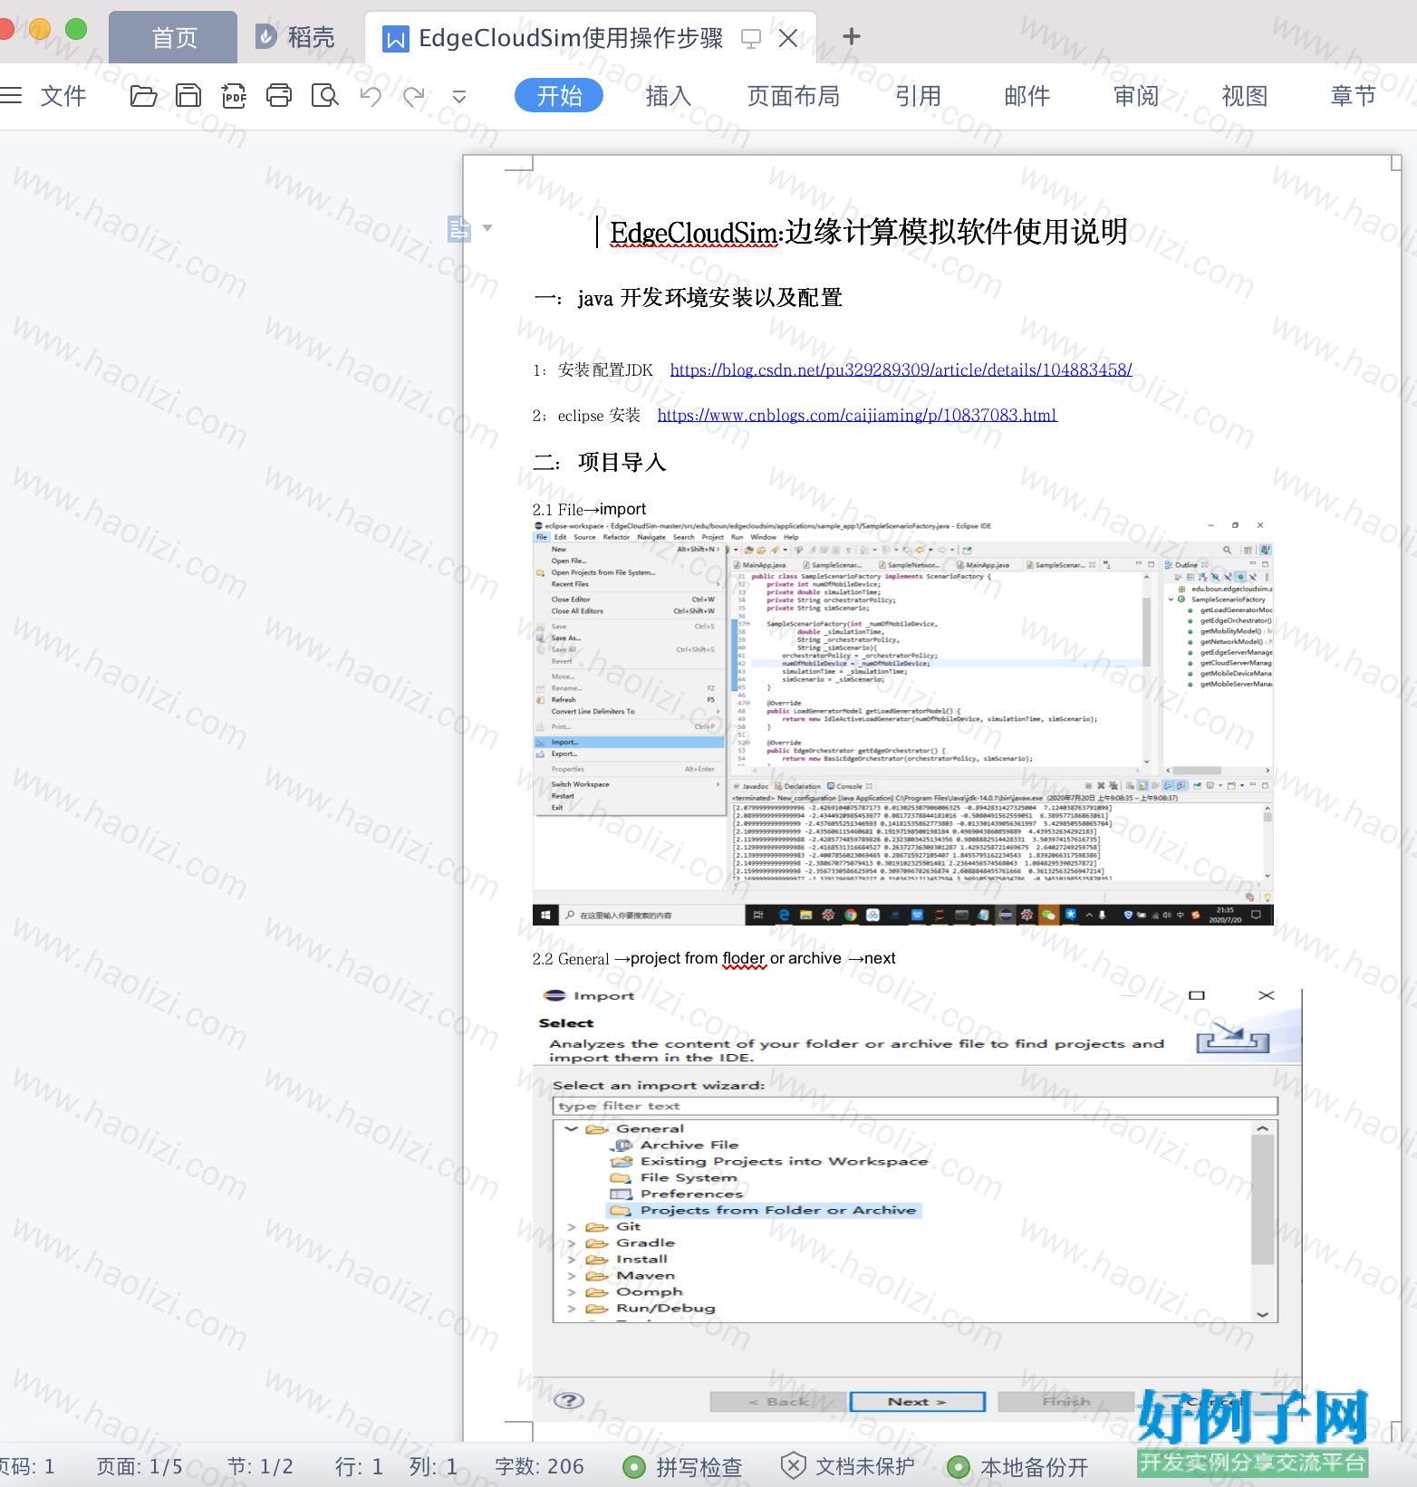This screenshot has height=1487, width=1417.
Task: Click the document title EdgeCloudSim heading
Action: point(868,232)
